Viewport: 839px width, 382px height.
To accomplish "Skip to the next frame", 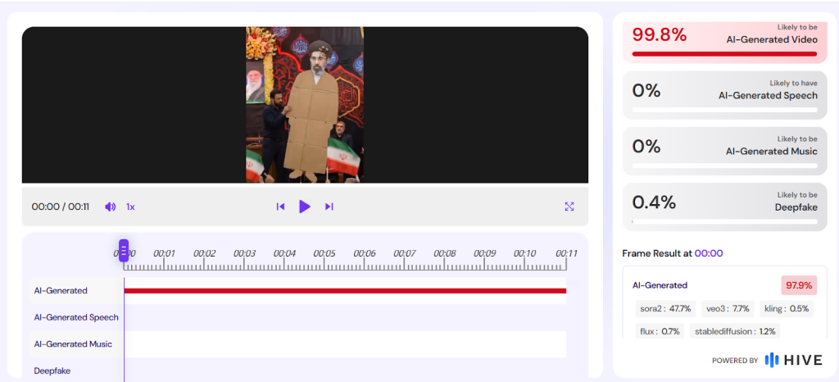I will click(x=329, y=207).
